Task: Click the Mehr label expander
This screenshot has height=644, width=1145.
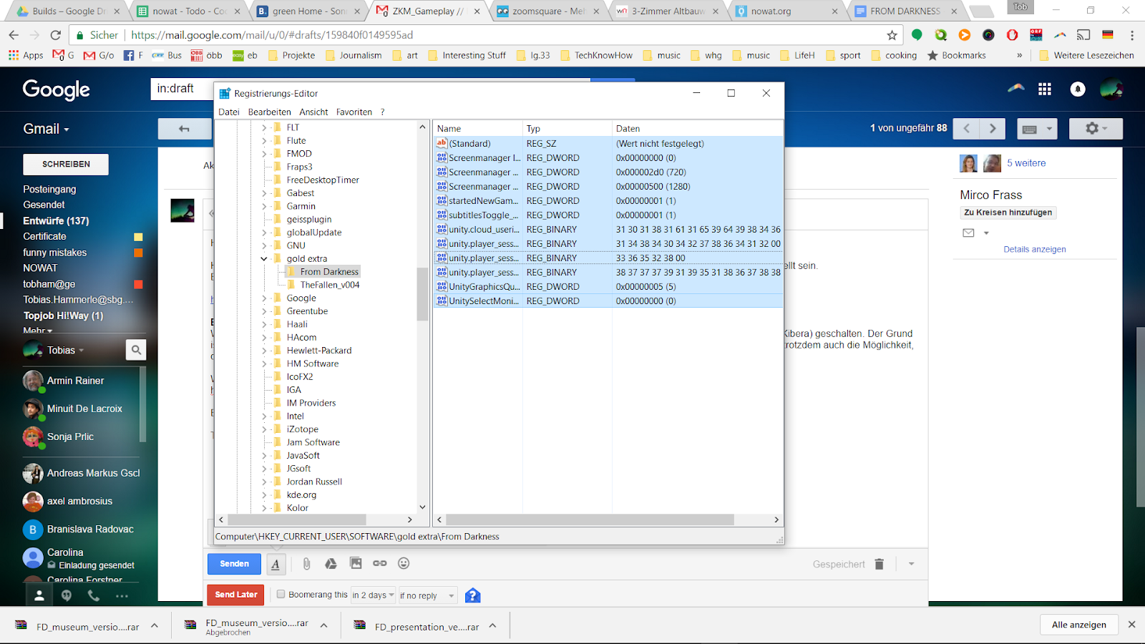Action: [x=37, y=331]
